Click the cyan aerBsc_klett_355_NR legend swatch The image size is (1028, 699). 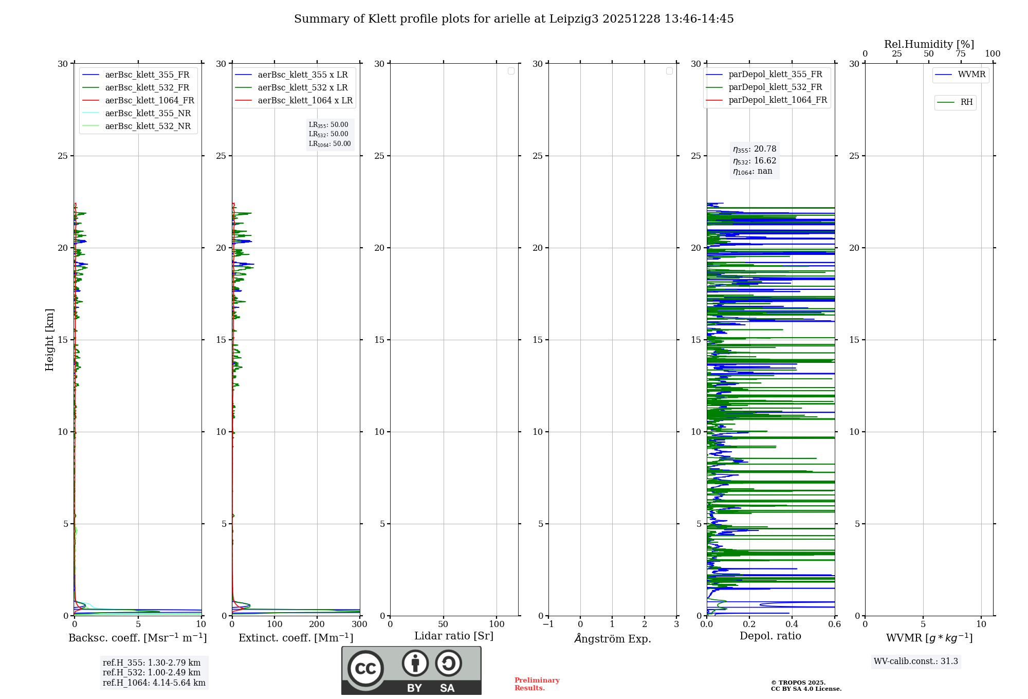[90, 114]
